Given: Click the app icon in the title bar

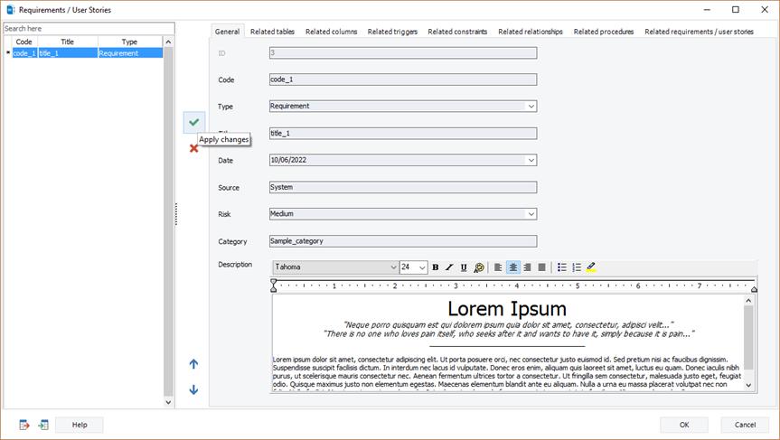Looking at the screenshot, I should coord(11,9).
